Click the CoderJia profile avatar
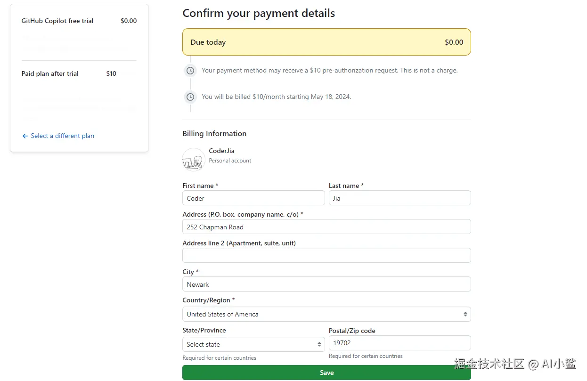587x381 pixels. (x=194, y=159)
